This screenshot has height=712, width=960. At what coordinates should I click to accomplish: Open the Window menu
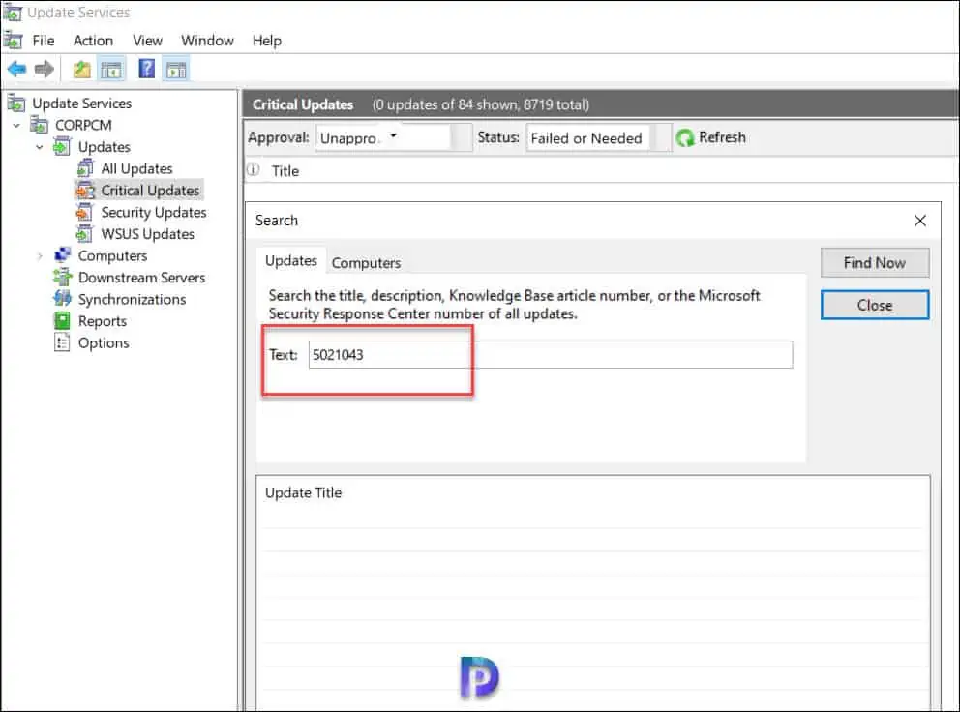pos(207,41)
